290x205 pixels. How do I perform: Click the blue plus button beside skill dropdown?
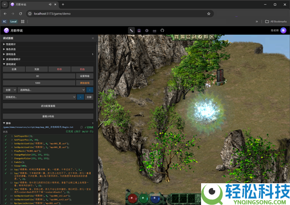click(80, 97)
